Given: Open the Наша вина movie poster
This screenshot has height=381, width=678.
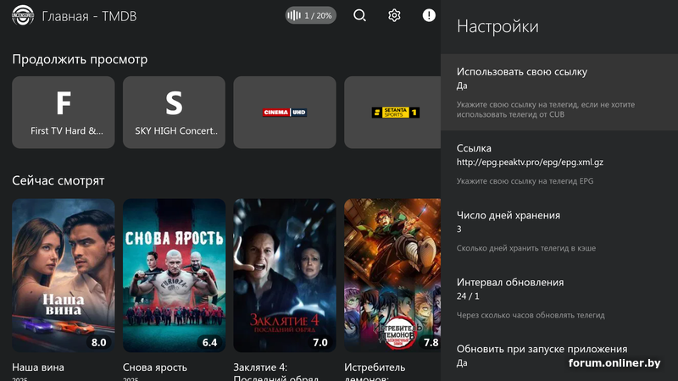Looking at the screenshot, I should (x=63, y=275).
